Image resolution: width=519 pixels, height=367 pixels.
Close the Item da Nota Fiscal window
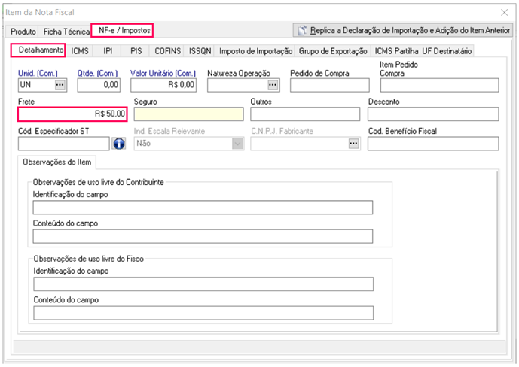pos(504,12)
